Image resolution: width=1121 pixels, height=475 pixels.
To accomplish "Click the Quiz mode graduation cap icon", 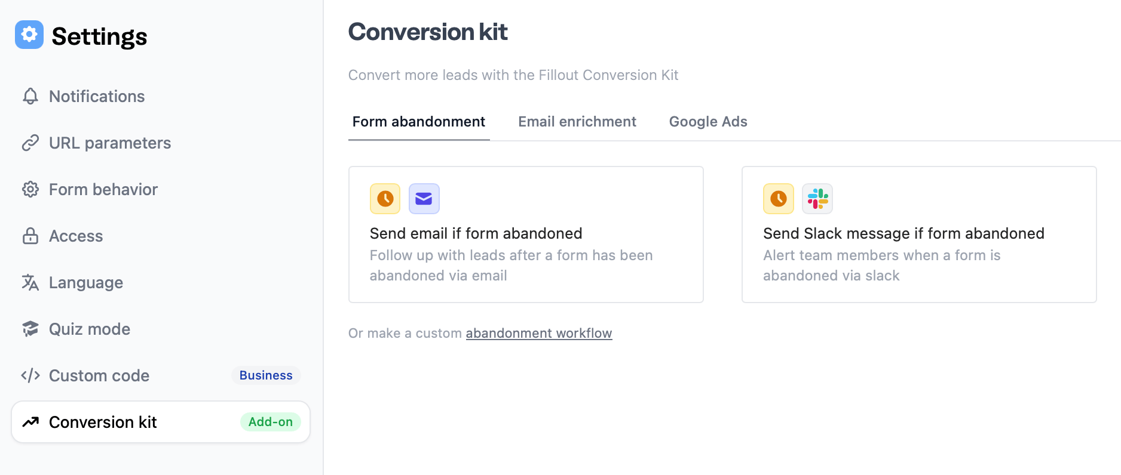I will 30,329.
